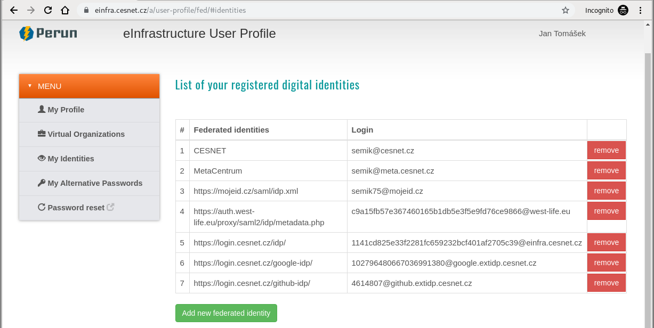Open Virtual Organizations menu item
This screenshot has height=328, width=654.
coord(89,135)
